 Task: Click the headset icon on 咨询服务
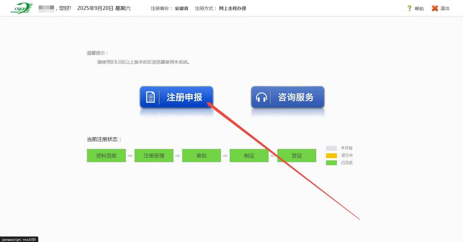pyautogui.click(x=261, y=97)
